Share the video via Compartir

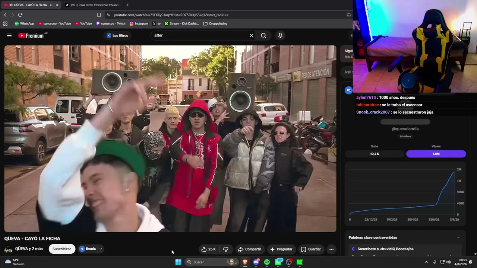249,249
